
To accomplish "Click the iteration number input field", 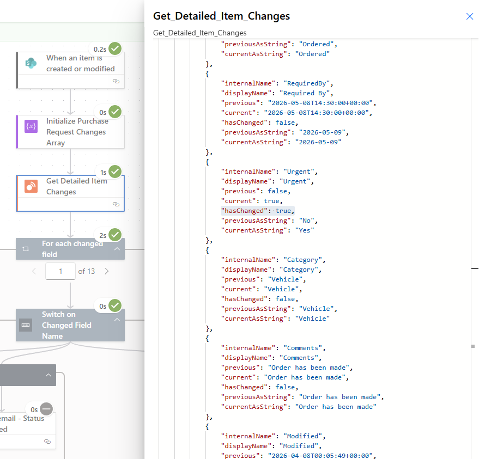I will click(60, 271).
